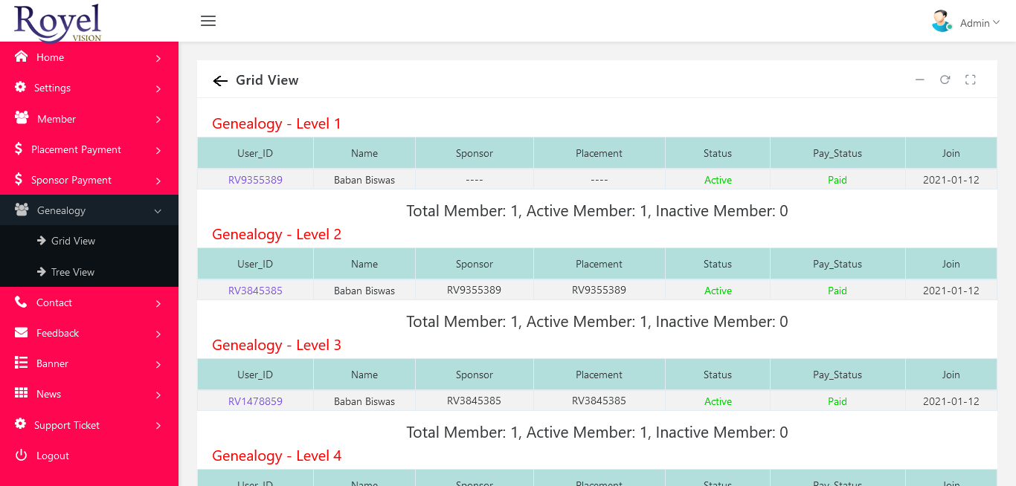Select the Home menu item
This screenshot has width=1016, height=486.
pos(89,57)
